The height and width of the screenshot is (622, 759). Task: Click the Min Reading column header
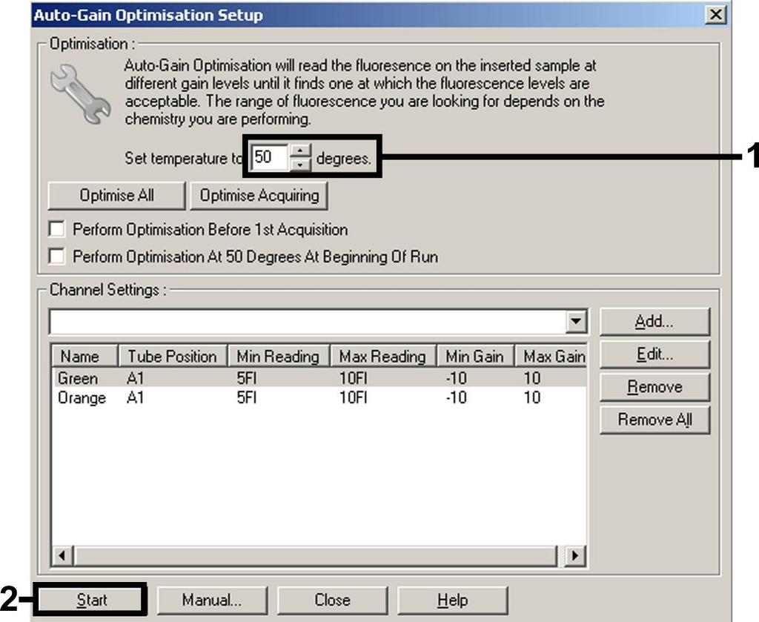(x=279, y=357)
